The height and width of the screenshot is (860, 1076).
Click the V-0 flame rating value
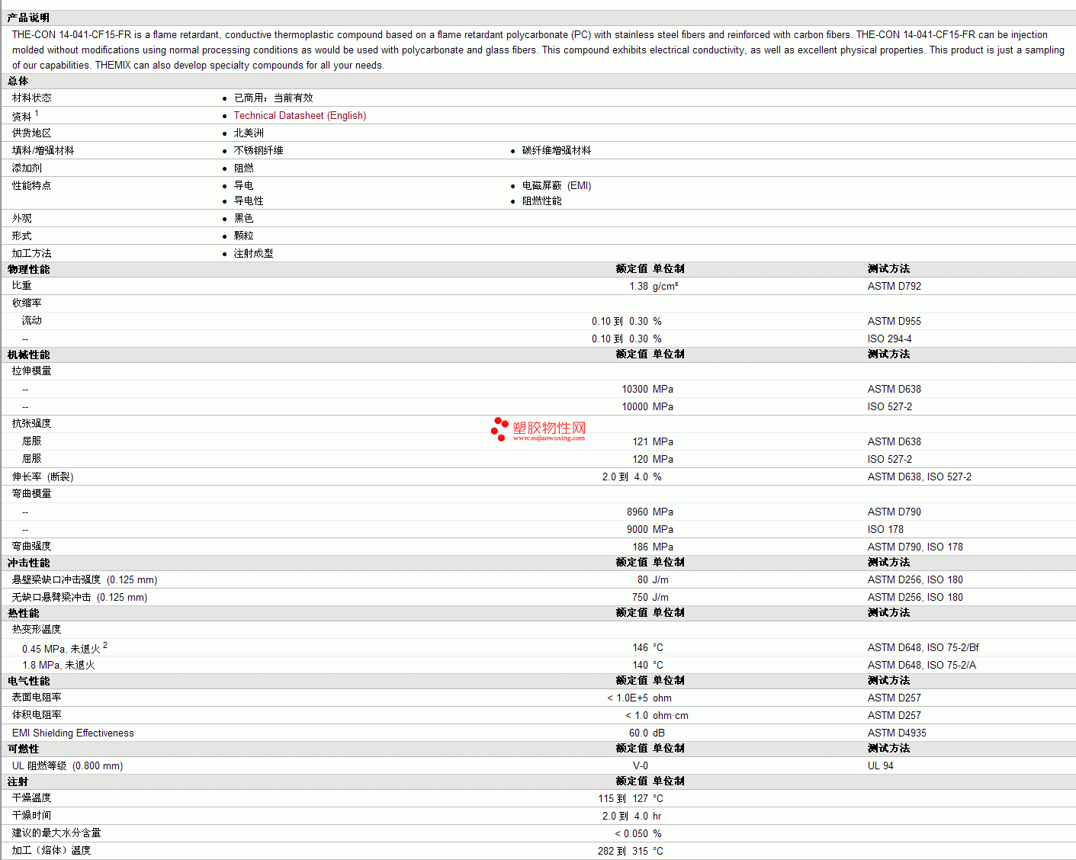click(641, 766)
